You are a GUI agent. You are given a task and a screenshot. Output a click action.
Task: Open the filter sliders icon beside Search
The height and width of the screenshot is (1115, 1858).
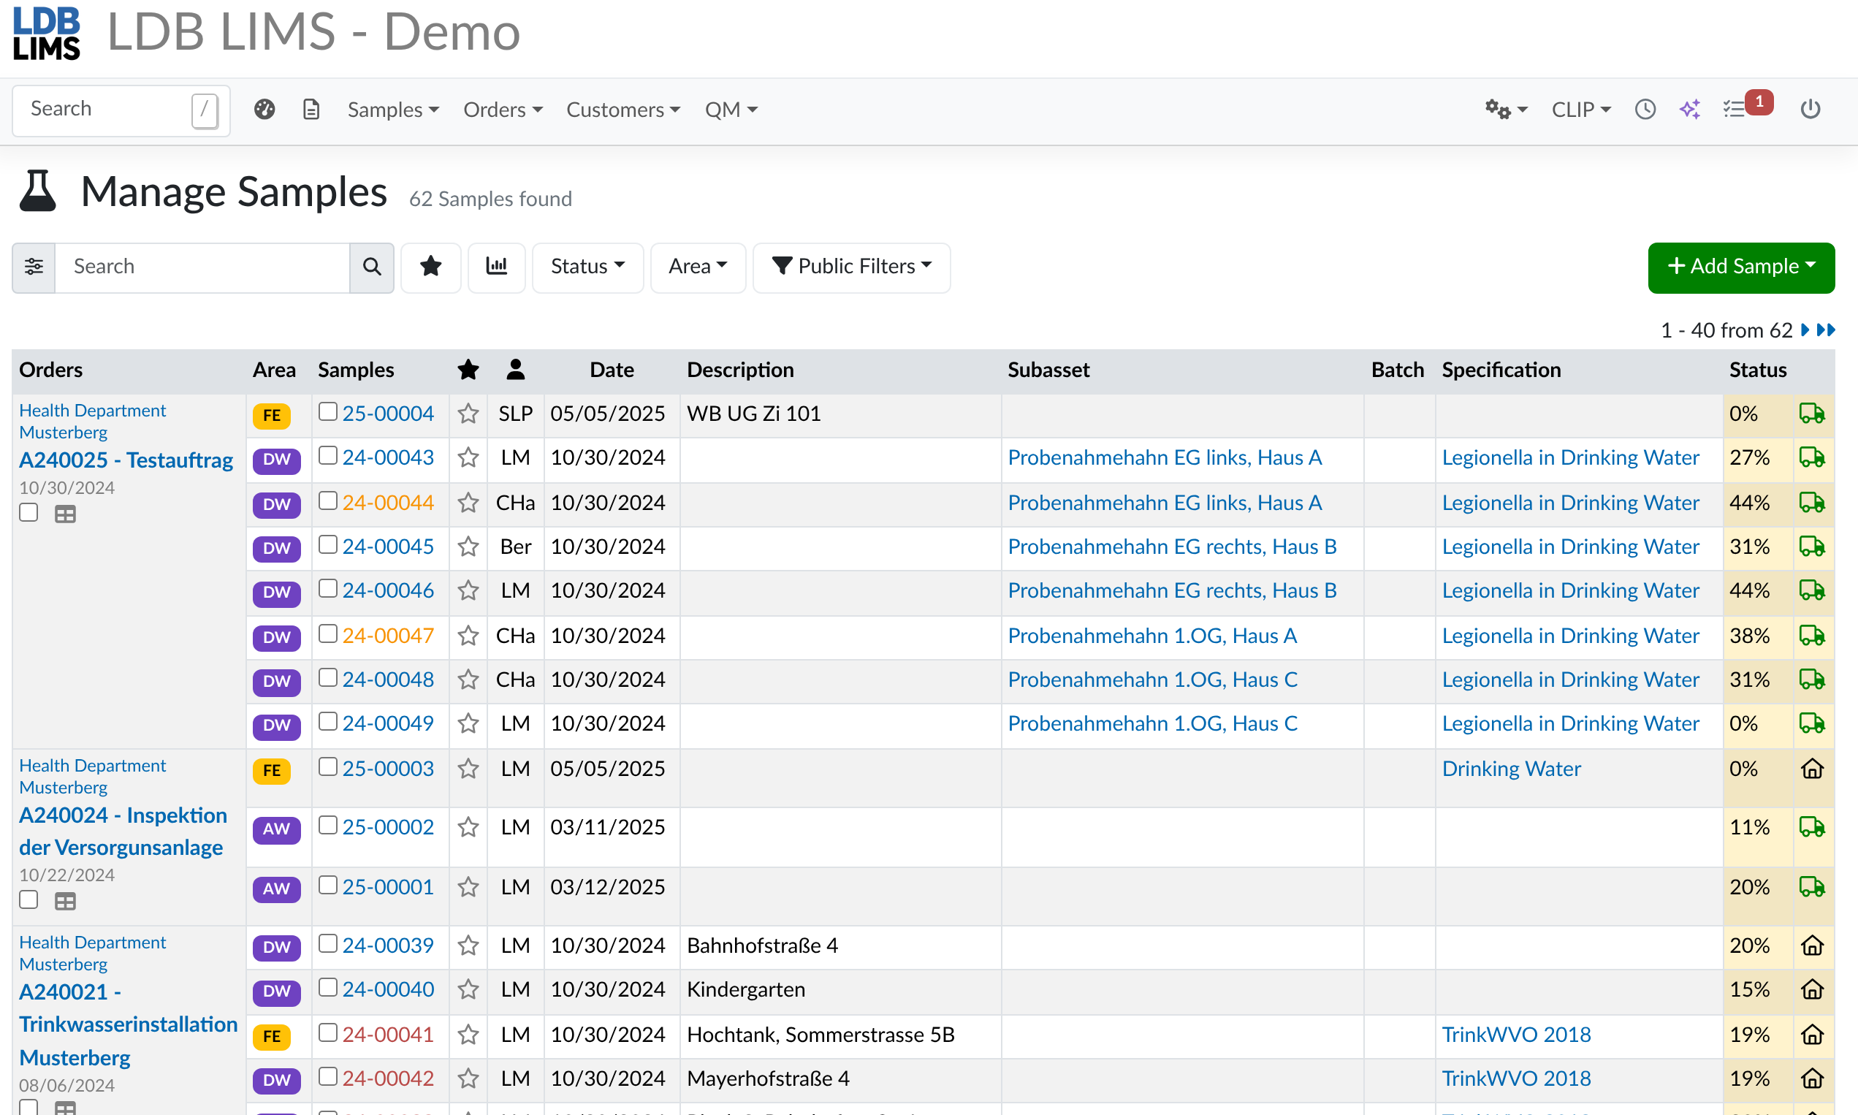34,267
